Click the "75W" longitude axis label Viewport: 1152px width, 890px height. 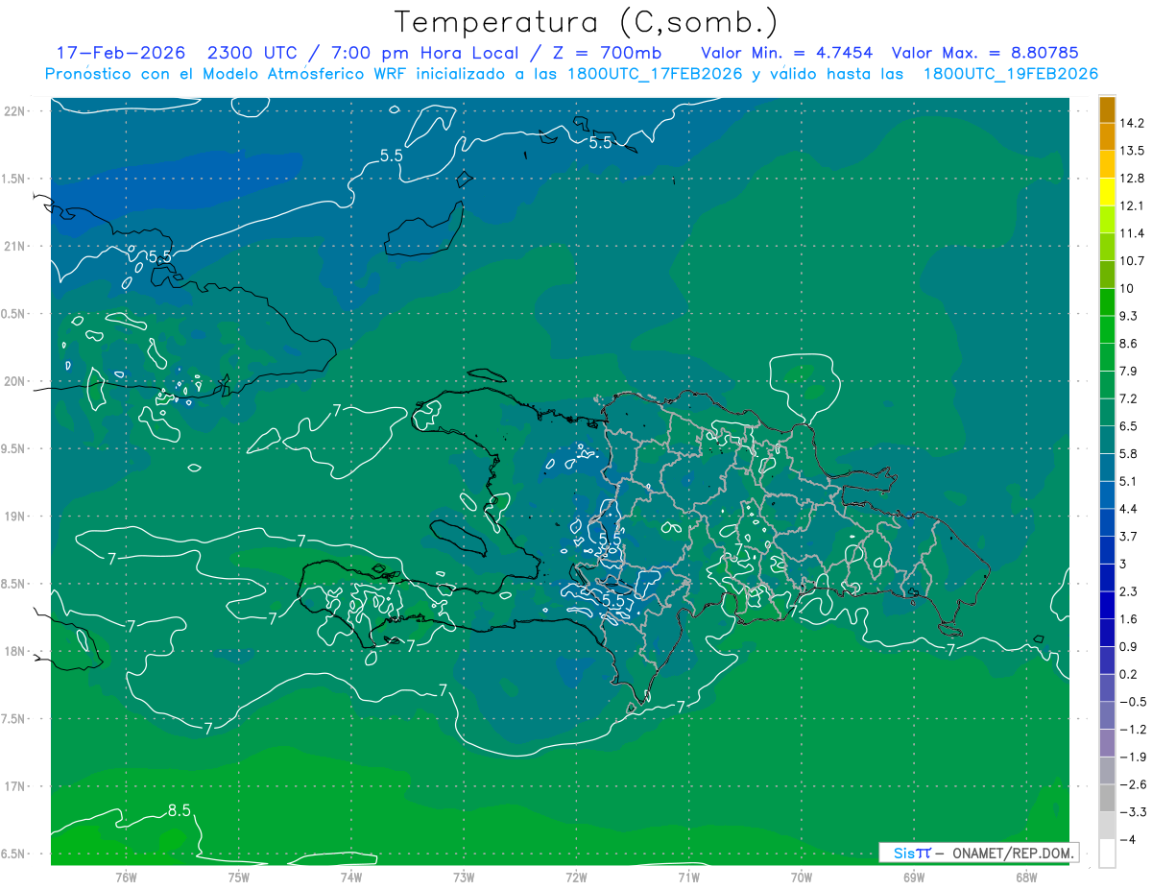pos(238,877)
